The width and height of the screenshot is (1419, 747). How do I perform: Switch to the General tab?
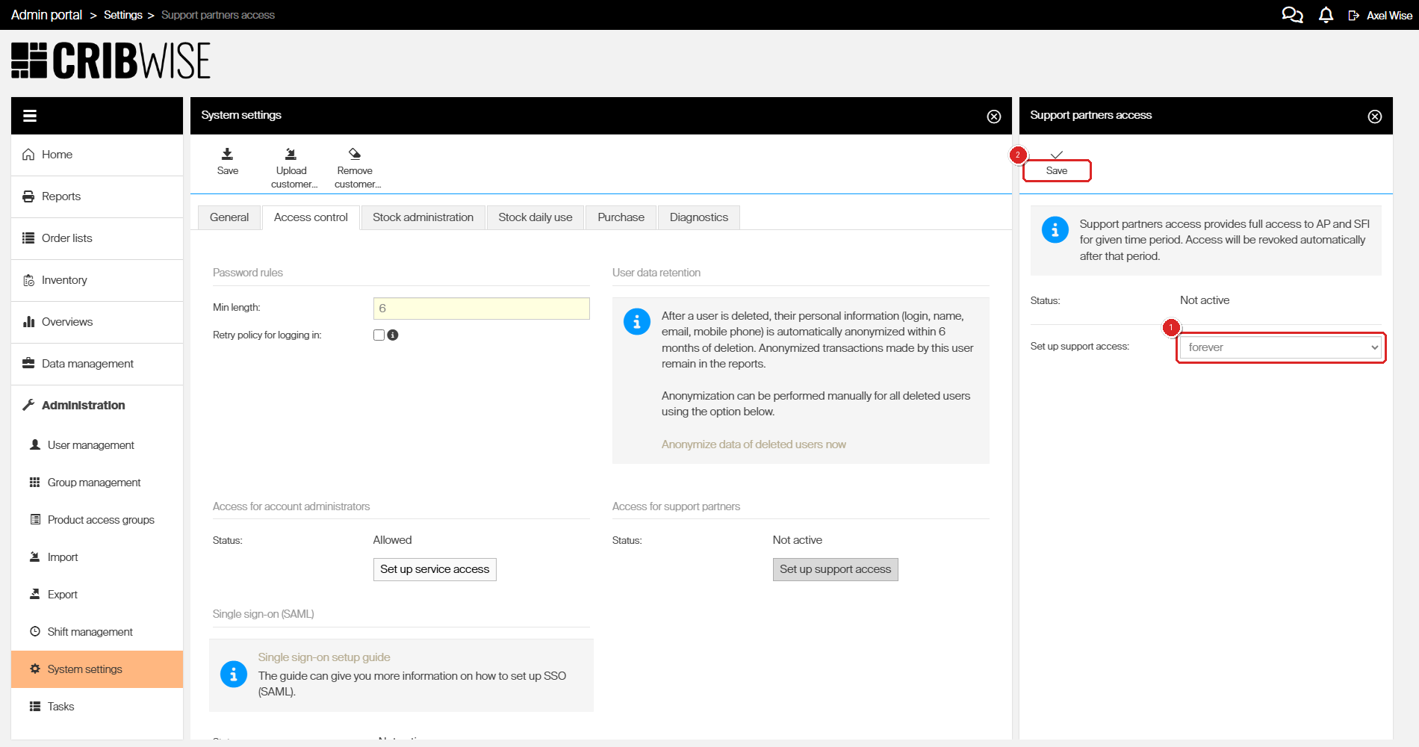[229, 217]
